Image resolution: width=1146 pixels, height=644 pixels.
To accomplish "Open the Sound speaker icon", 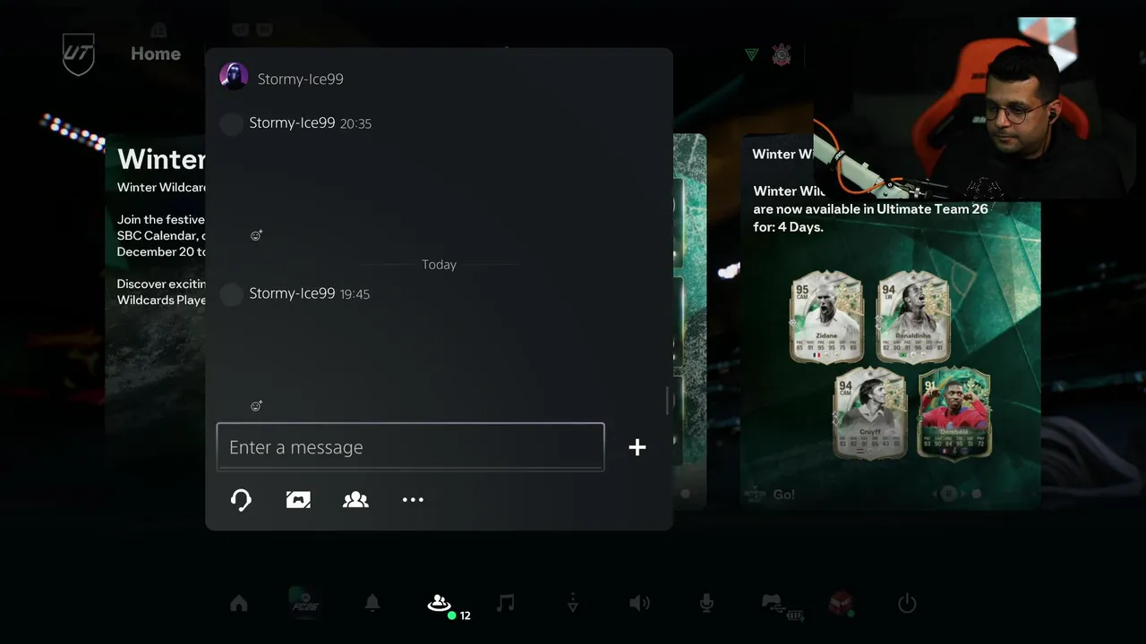I will [x=639, y=604].
